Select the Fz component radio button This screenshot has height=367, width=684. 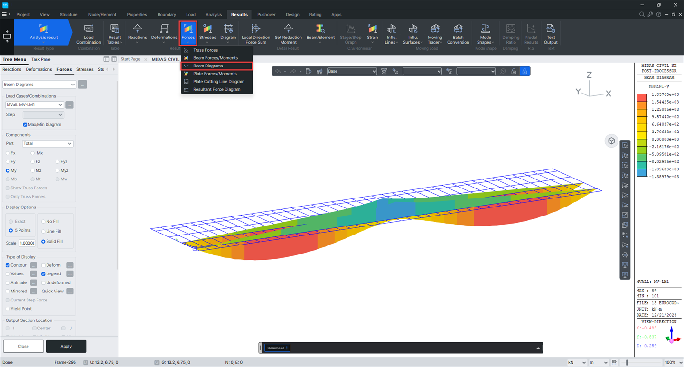coord(32,162)
